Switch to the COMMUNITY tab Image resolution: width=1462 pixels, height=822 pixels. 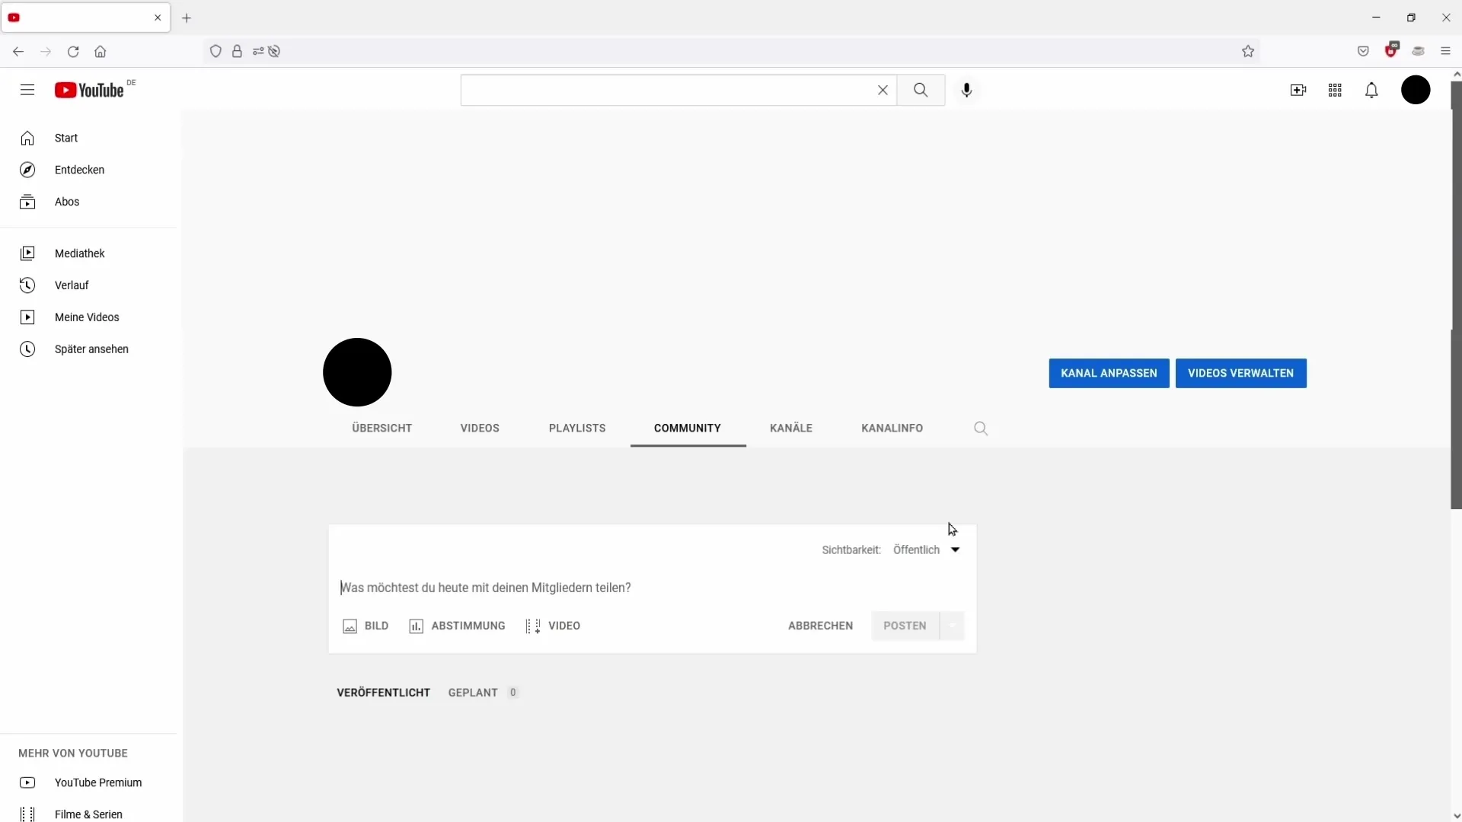[687, 428]
